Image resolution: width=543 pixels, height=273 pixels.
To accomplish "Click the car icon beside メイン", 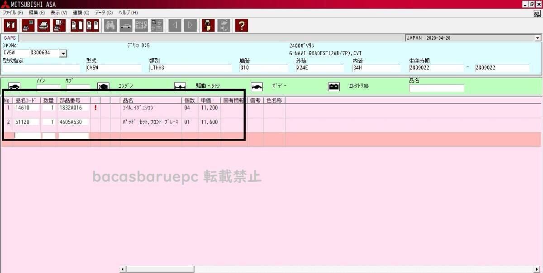I will coord(14,86).
